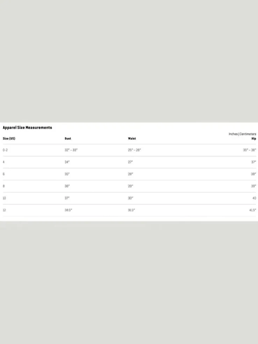
Task: Click the size 10 row label
Action: 4,198
